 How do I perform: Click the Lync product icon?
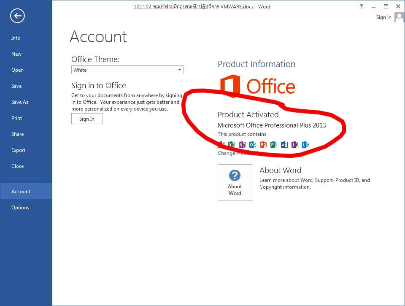[x=305, y=144]
